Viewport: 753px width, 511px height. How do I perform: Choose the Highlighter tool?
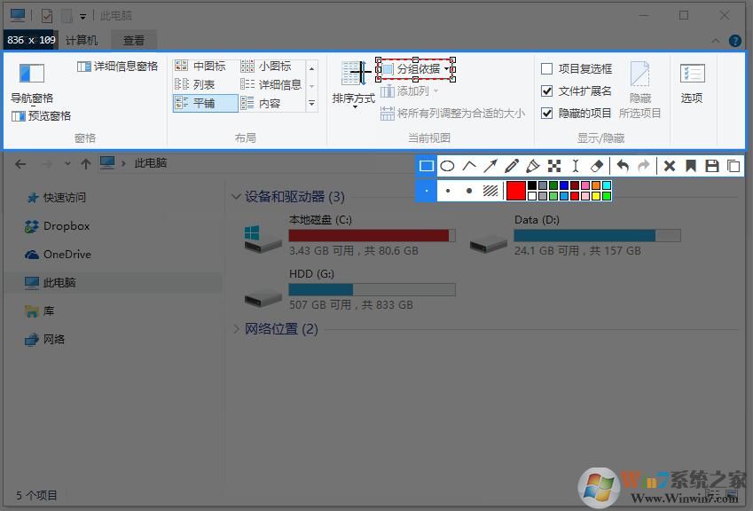[533, 166]
